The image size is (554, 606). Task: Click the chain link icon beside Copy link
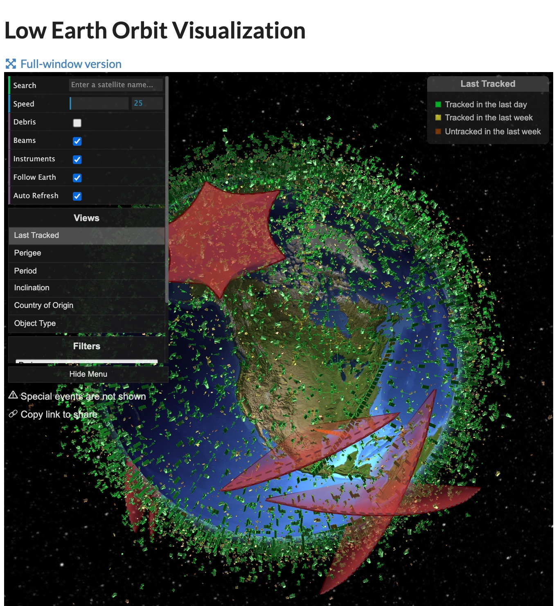[13, 414]
